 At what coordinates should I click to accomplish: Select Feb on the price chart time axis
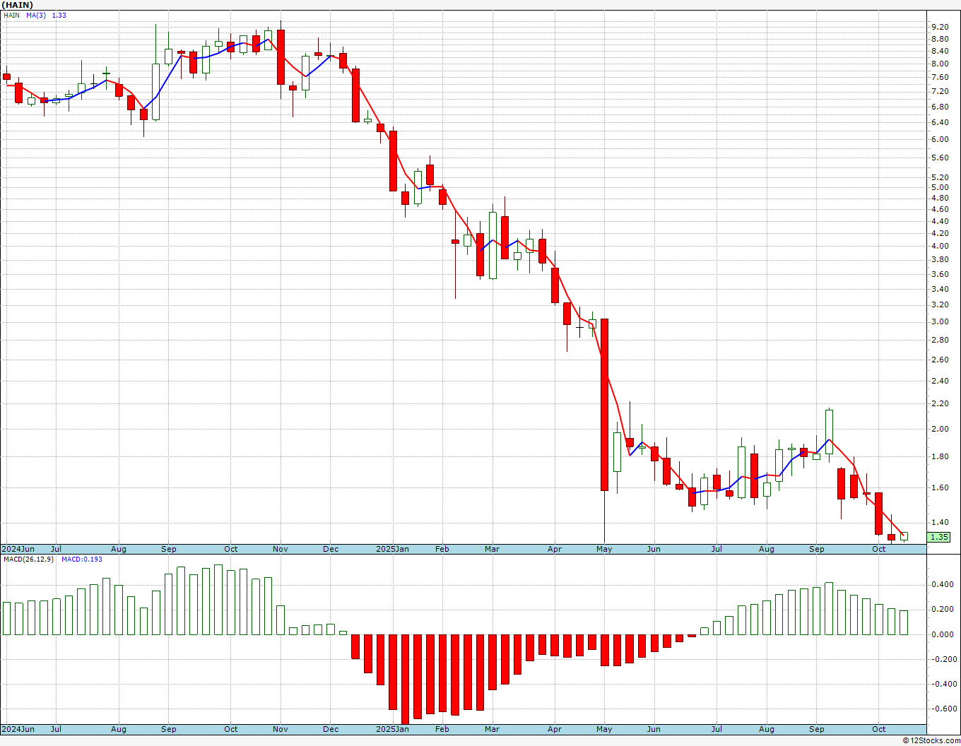click(442, 549)
